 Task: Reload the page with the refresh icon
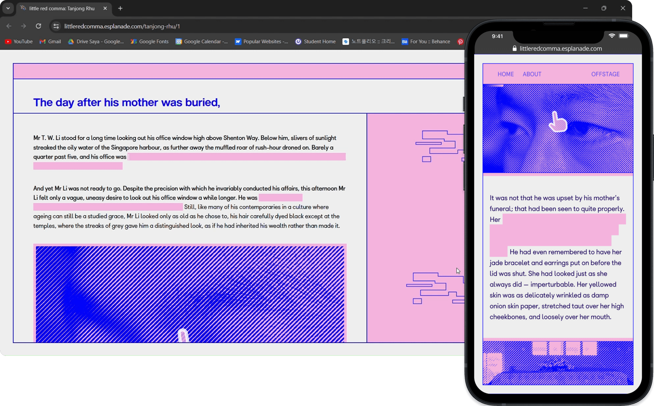38,26
